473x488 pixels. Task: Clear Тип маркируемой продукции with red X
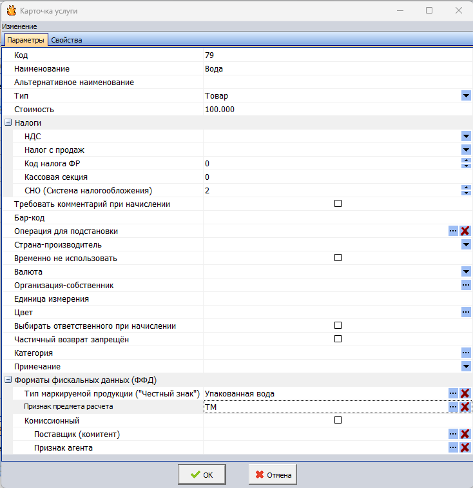tap(465, 393)
